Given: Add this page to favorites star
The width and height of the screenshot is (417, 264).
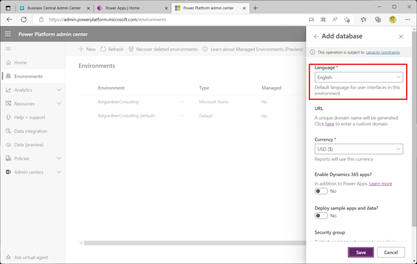Looking at the screenshot, I should pos(347,20).
